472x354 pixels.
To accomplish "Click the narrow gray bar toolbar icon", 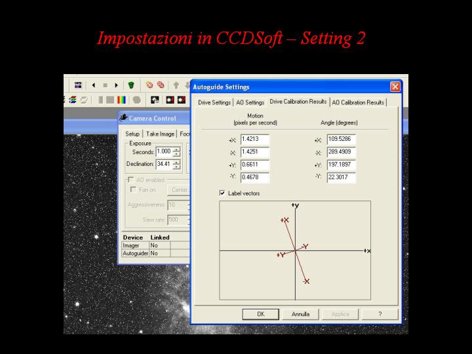I will (x=100, y=100).
